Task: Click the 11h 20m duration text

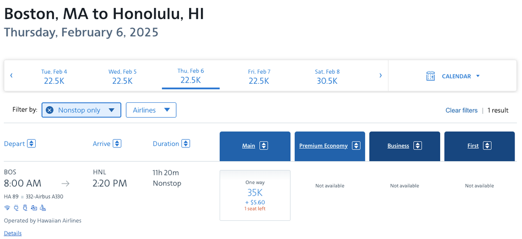Action: (x=166, y=173)
